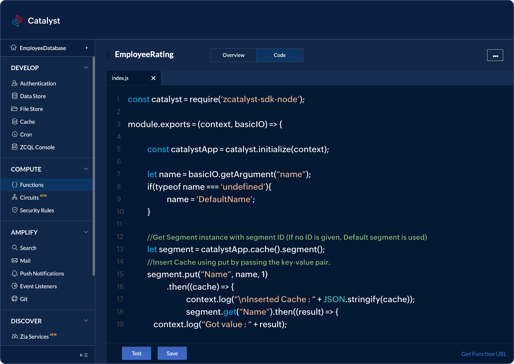Click the Git icon
Image resolution: width=514 pixels, height=364 pixels.
(x=15, y=299)
